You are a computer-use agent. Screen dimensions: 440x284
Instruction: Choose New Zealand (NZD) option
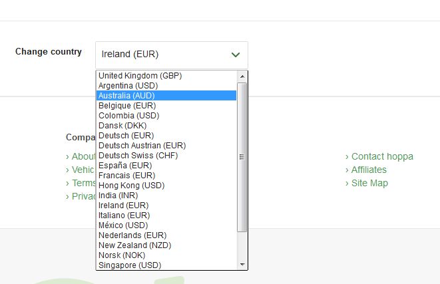(x=166, y=245)
